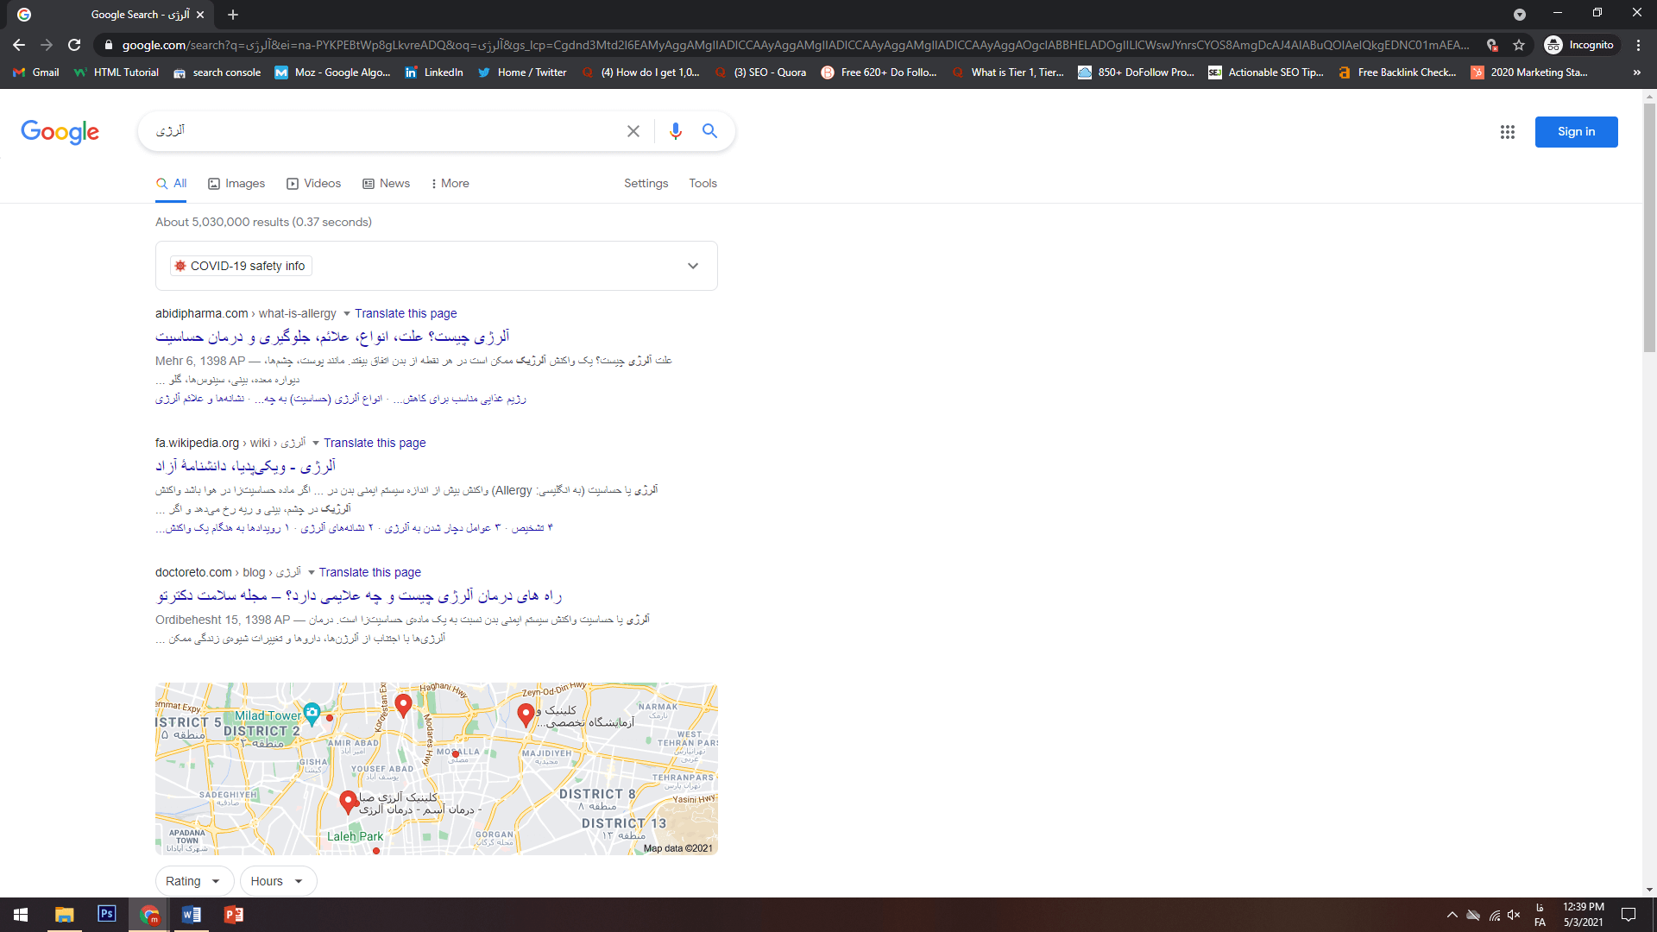This screenshot has width=1657, height=932.
Task: Open the Windows Start menu
Action: coord(21,915)
